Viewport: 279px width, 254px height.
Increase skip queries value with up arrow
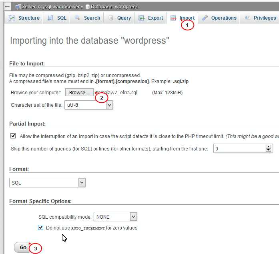[268, 147]
